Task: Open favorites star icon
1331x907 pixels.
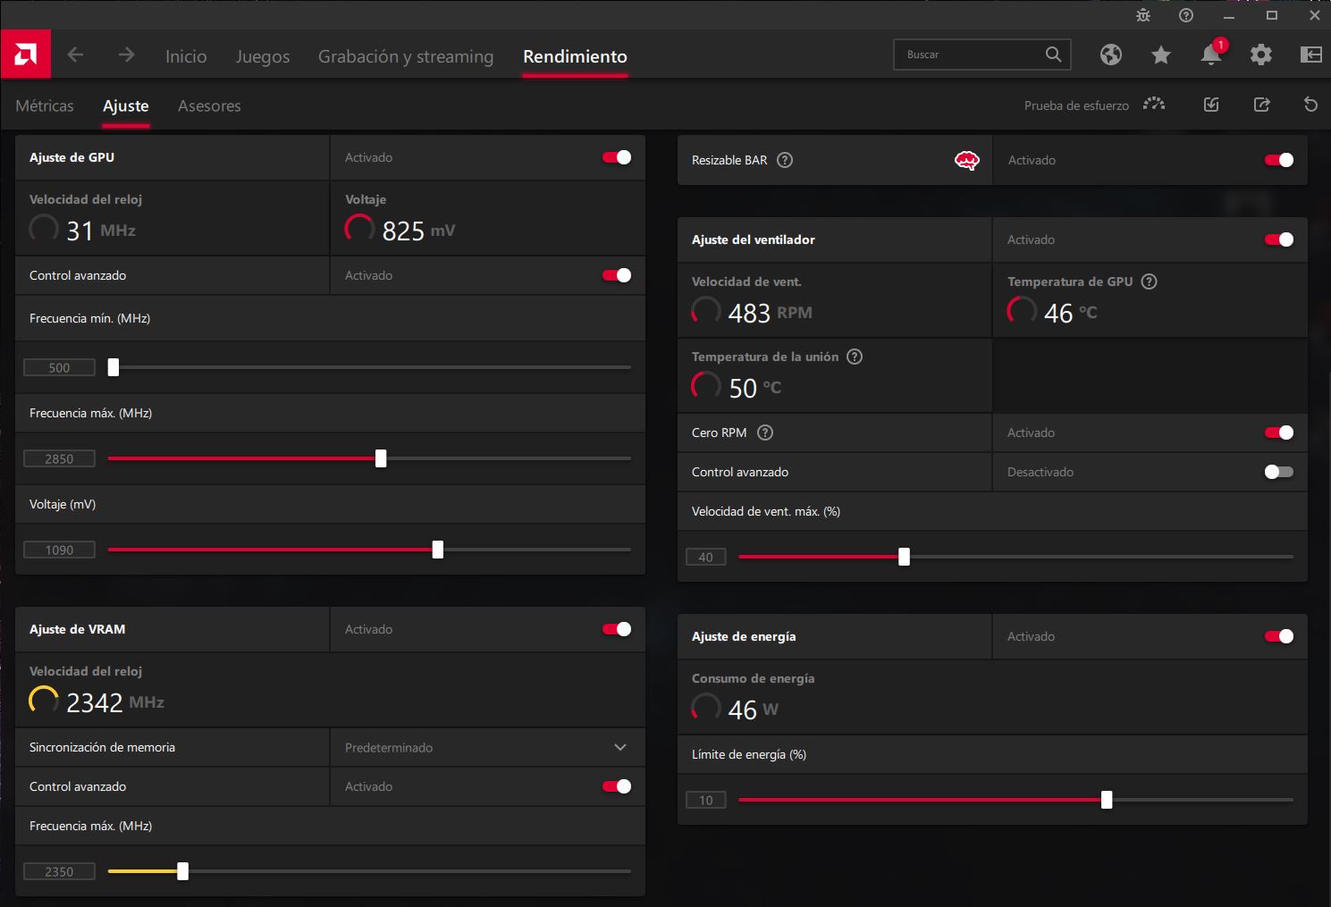Action: (1160, 55)
